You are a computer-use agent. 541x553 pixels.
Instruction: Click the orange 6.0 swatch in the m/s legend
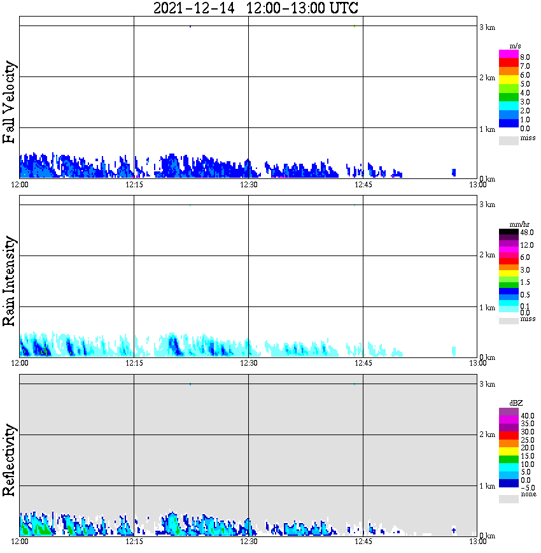509,71
